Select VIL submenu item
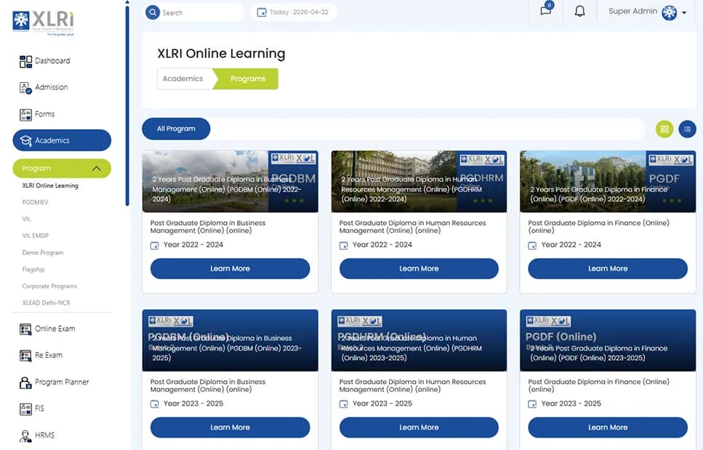 (x=26, y=219)
